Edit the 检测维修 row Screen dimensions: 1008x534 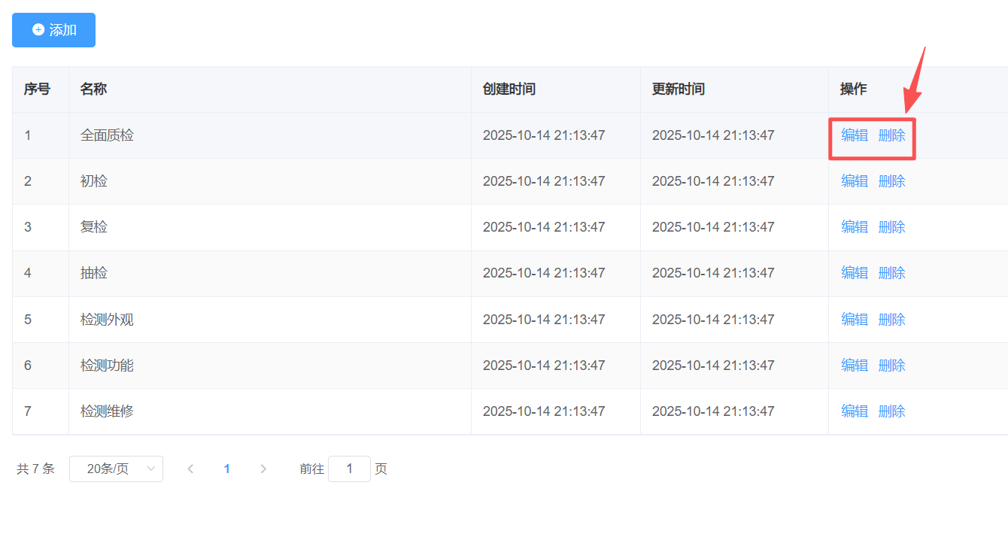tap(854, 411)
